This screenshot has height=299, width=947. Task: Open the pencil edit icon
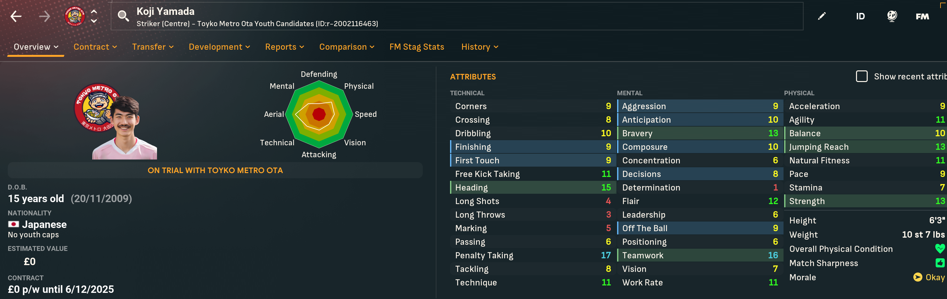pos(822,16)
